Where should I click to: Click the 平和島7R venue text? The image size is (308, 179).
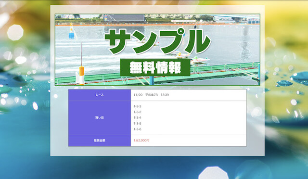pos(152,95)
